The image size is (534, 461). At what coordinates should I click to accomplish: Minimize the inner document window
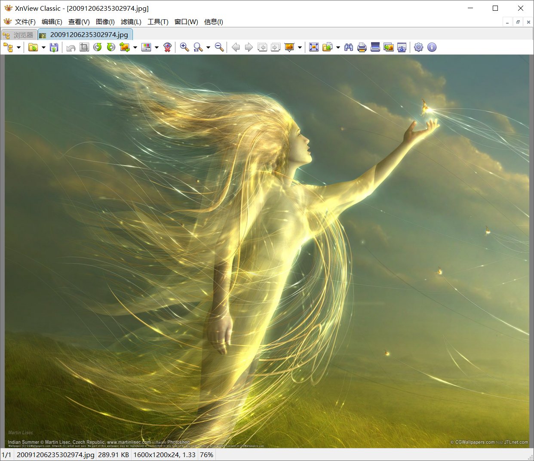(508, 22)
